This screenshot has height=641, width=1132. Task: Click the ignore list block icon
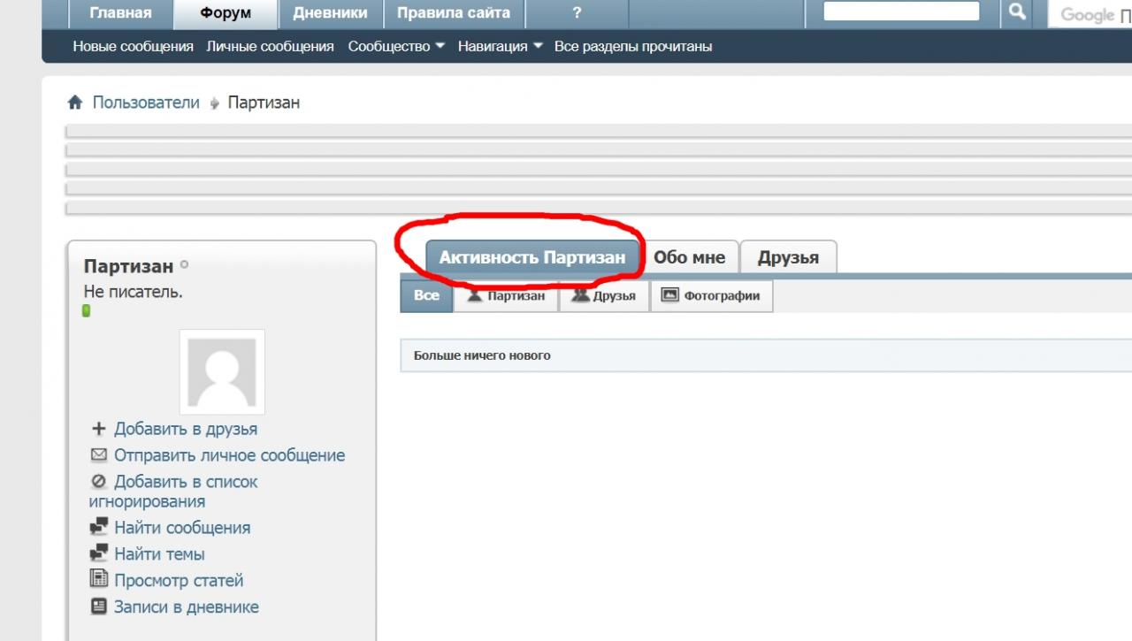99,483
